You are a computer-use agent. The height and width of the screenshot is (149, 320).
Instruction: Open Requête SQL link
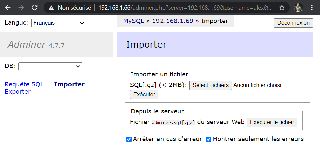pos(24,84)
